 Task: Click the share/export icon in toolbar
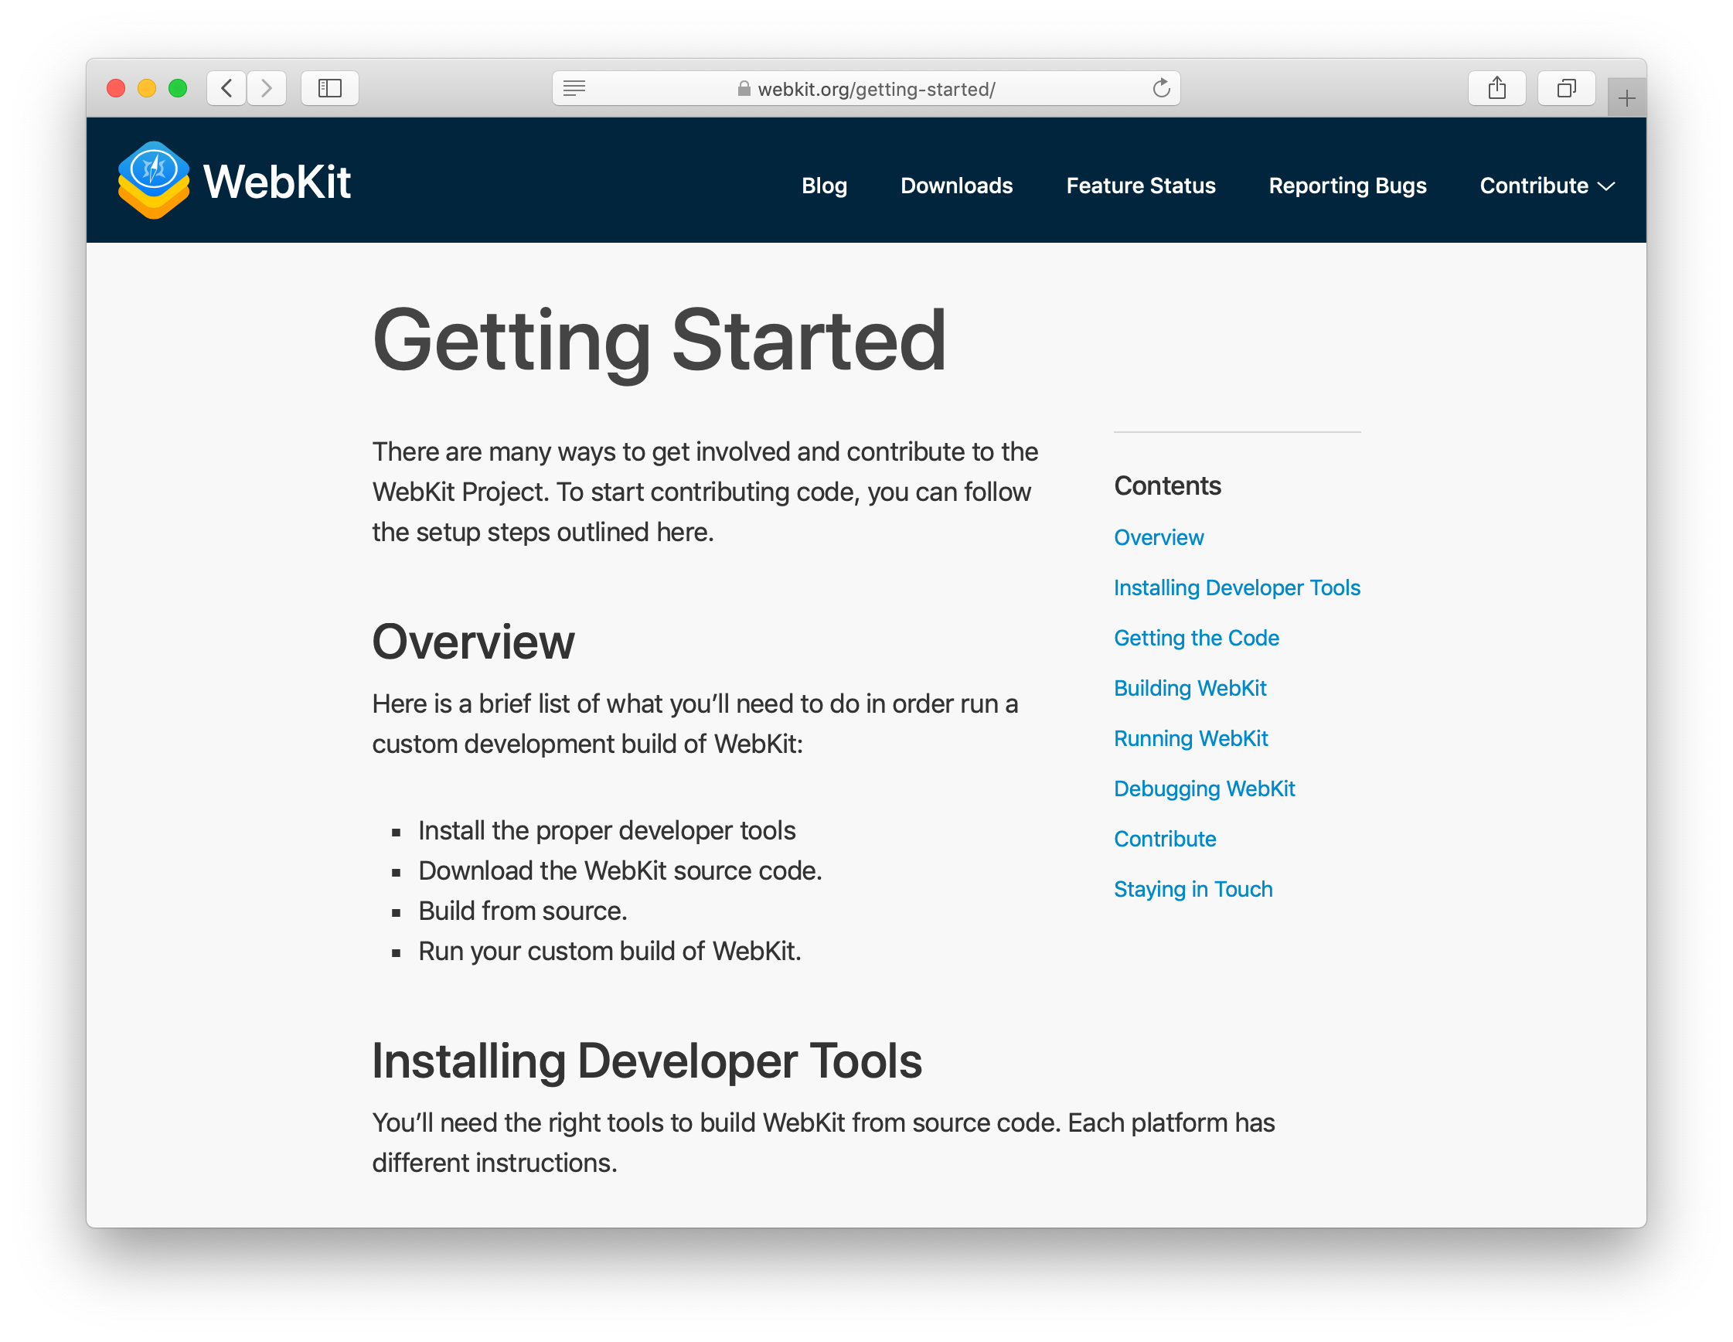pyautogui.click(x=1495, y=87)
